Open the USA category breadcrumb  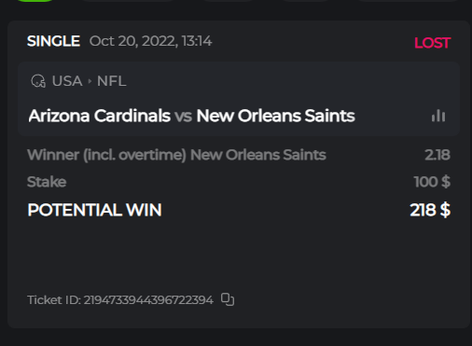pos(67,81)
